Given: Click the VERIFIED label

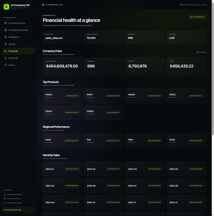Looking at the screenshot, I should click(x=203, y=52).
